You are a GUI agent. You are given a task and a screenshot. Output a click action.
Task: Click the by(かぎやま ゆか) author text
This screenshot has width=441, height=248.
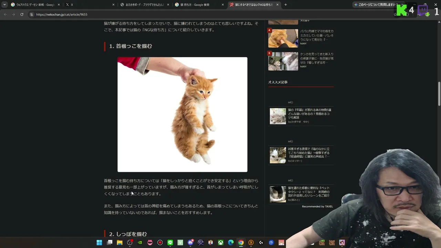tap(298, 122)
